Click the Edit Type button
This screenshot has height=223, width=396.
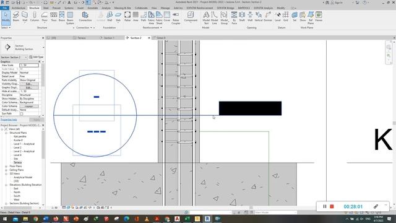(37, 57)
